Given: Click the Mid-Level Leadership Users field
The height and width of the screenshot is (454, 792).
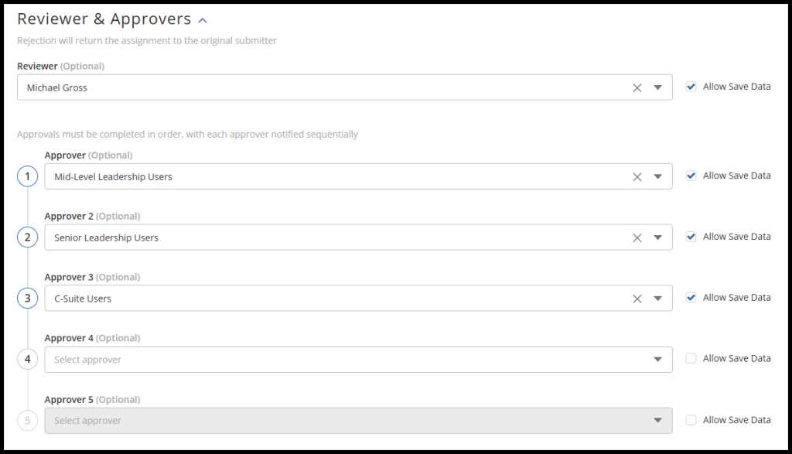Looking at the screenshot, I should [333, 177].
